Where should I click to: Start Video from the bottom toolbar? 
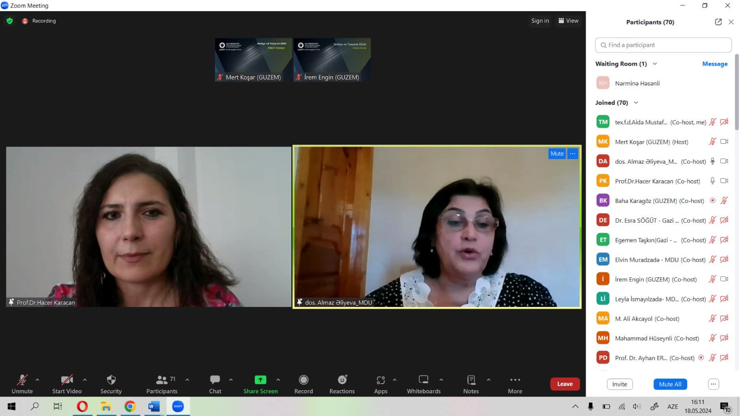(x=67, y=384)
